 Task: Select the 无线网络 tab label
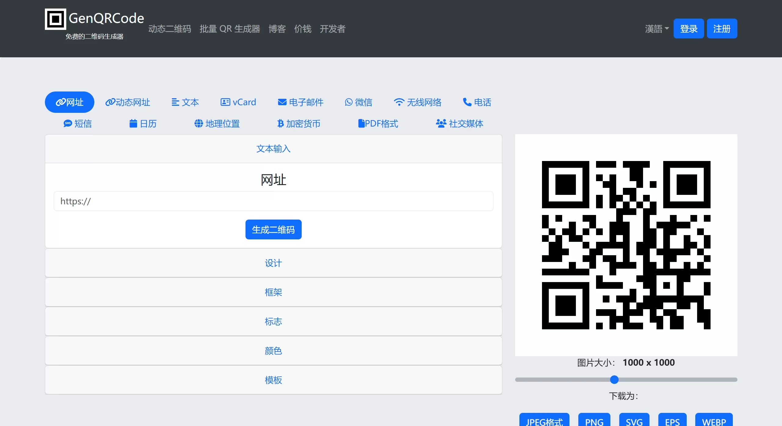click(424, 102)
